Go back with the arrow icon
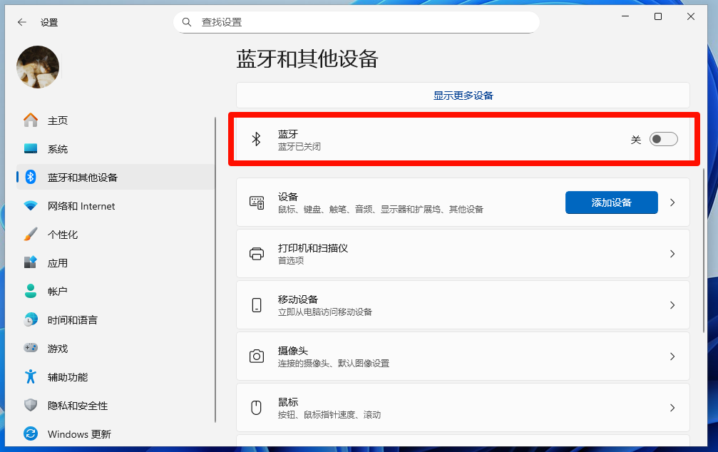Image resolution: width=718 pixels, height=452 pixels. pyautogui.click(x=21, y=22)
